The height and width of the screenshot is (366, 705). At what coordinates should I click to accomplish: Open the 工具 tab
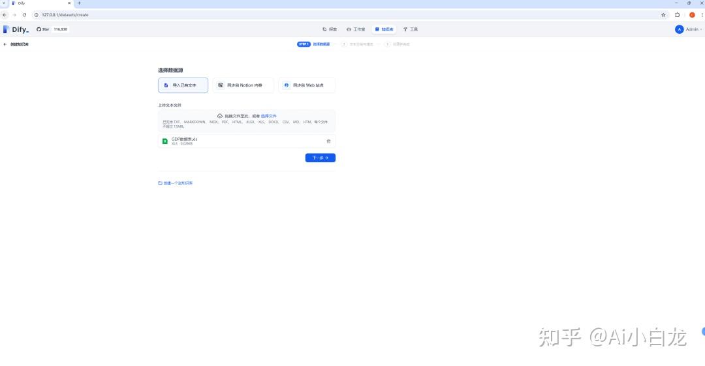point(411,29)
